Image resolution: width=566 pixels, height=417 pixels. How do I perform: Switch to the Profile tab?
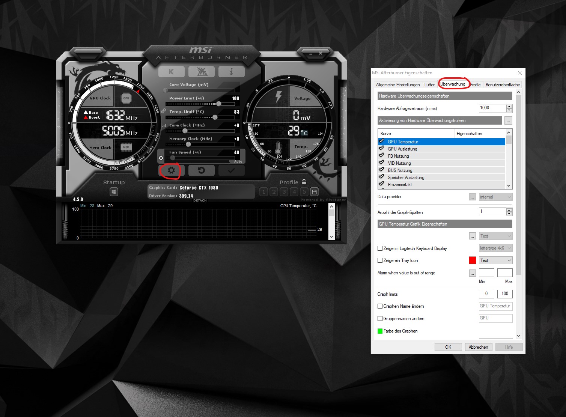point(475,85)
